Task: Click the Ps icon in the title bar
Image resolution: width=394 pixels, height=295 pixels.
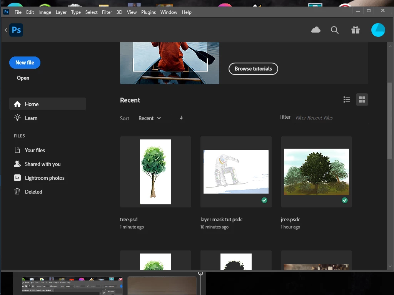Action: pyautogui.click(x=6, y=12)
